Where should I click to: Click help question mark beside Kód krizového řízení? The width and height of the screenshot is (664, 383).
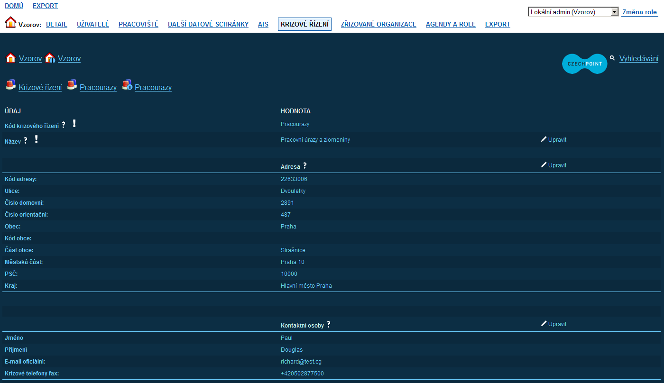(64, 125)
